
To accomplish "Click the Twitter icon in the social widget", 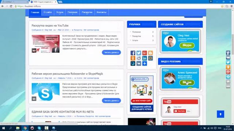I will point(139,53).
